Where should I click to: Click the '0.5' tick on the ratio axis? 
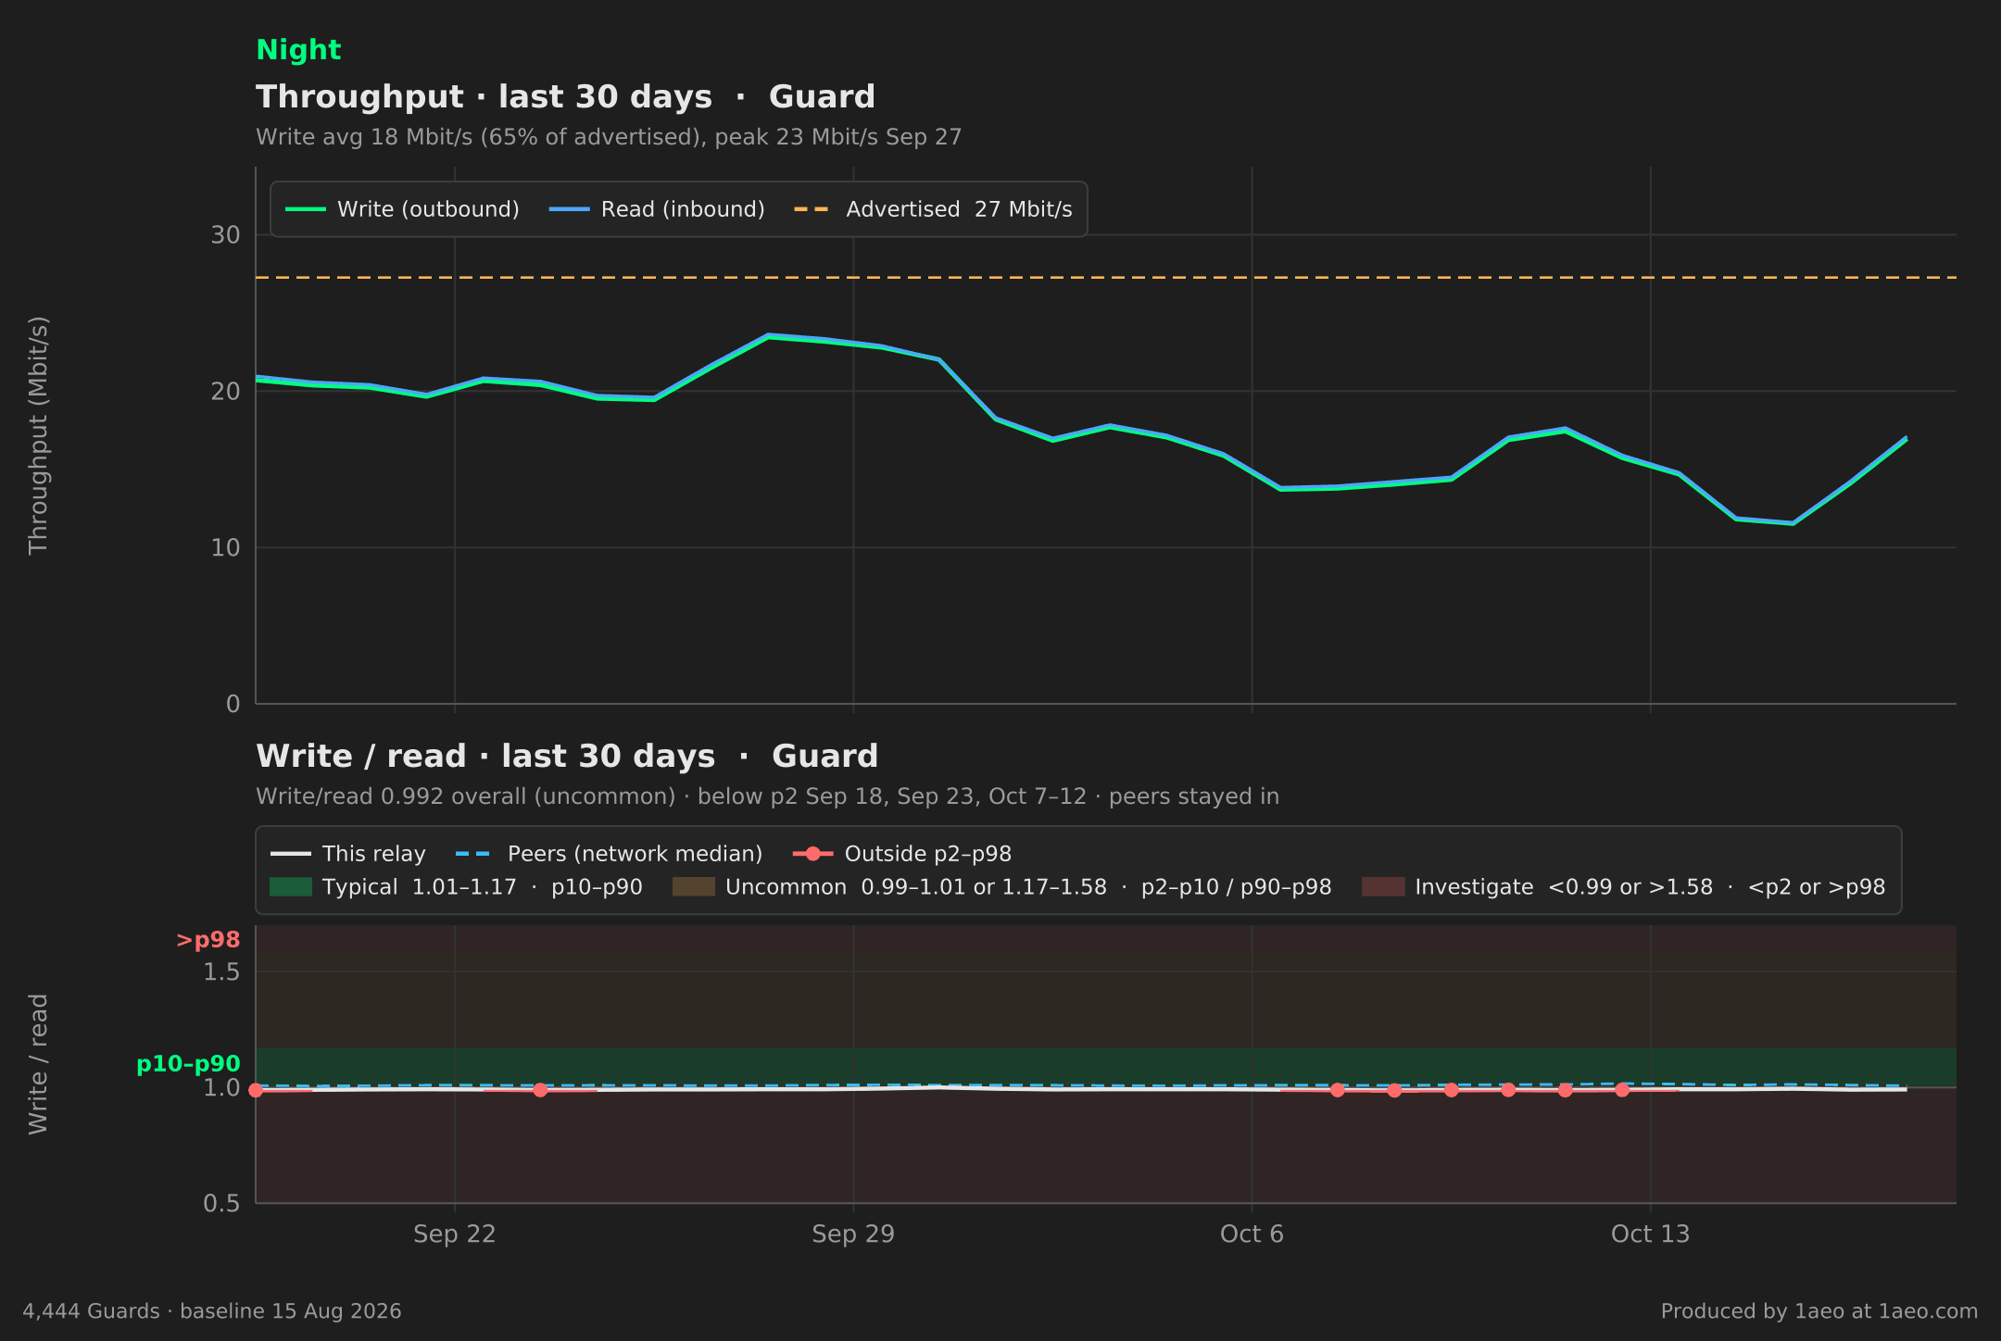click(221, 1204)
